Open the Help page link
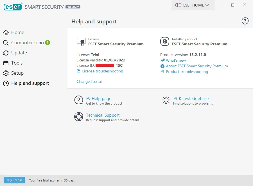 101,99
